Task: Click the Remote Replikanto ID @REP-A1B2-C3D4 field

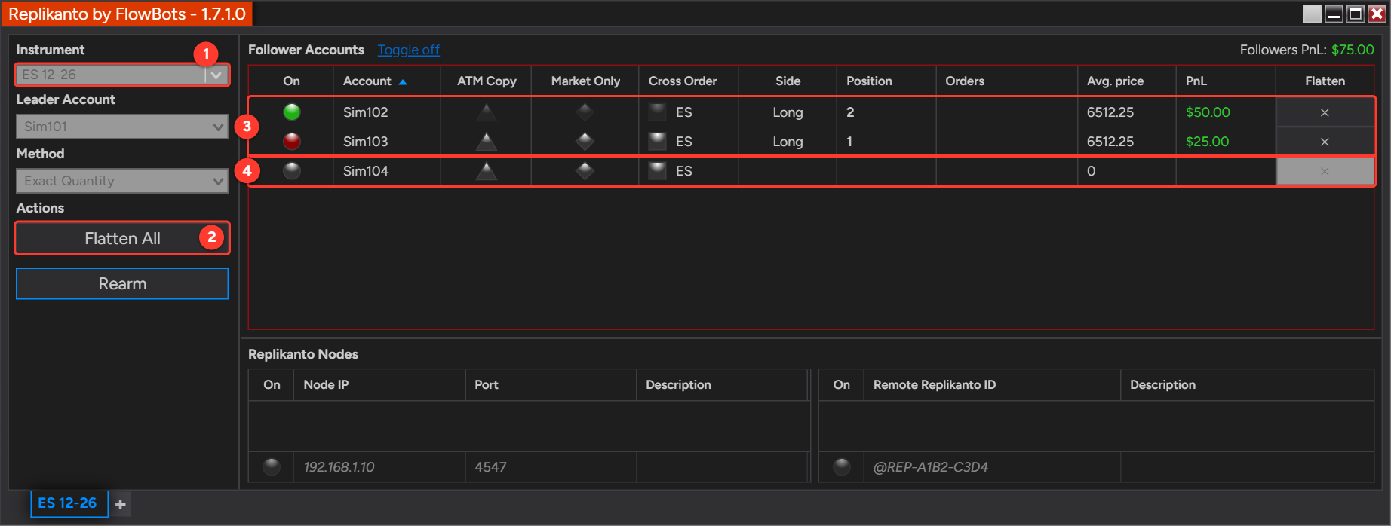Action: [992, 467]
